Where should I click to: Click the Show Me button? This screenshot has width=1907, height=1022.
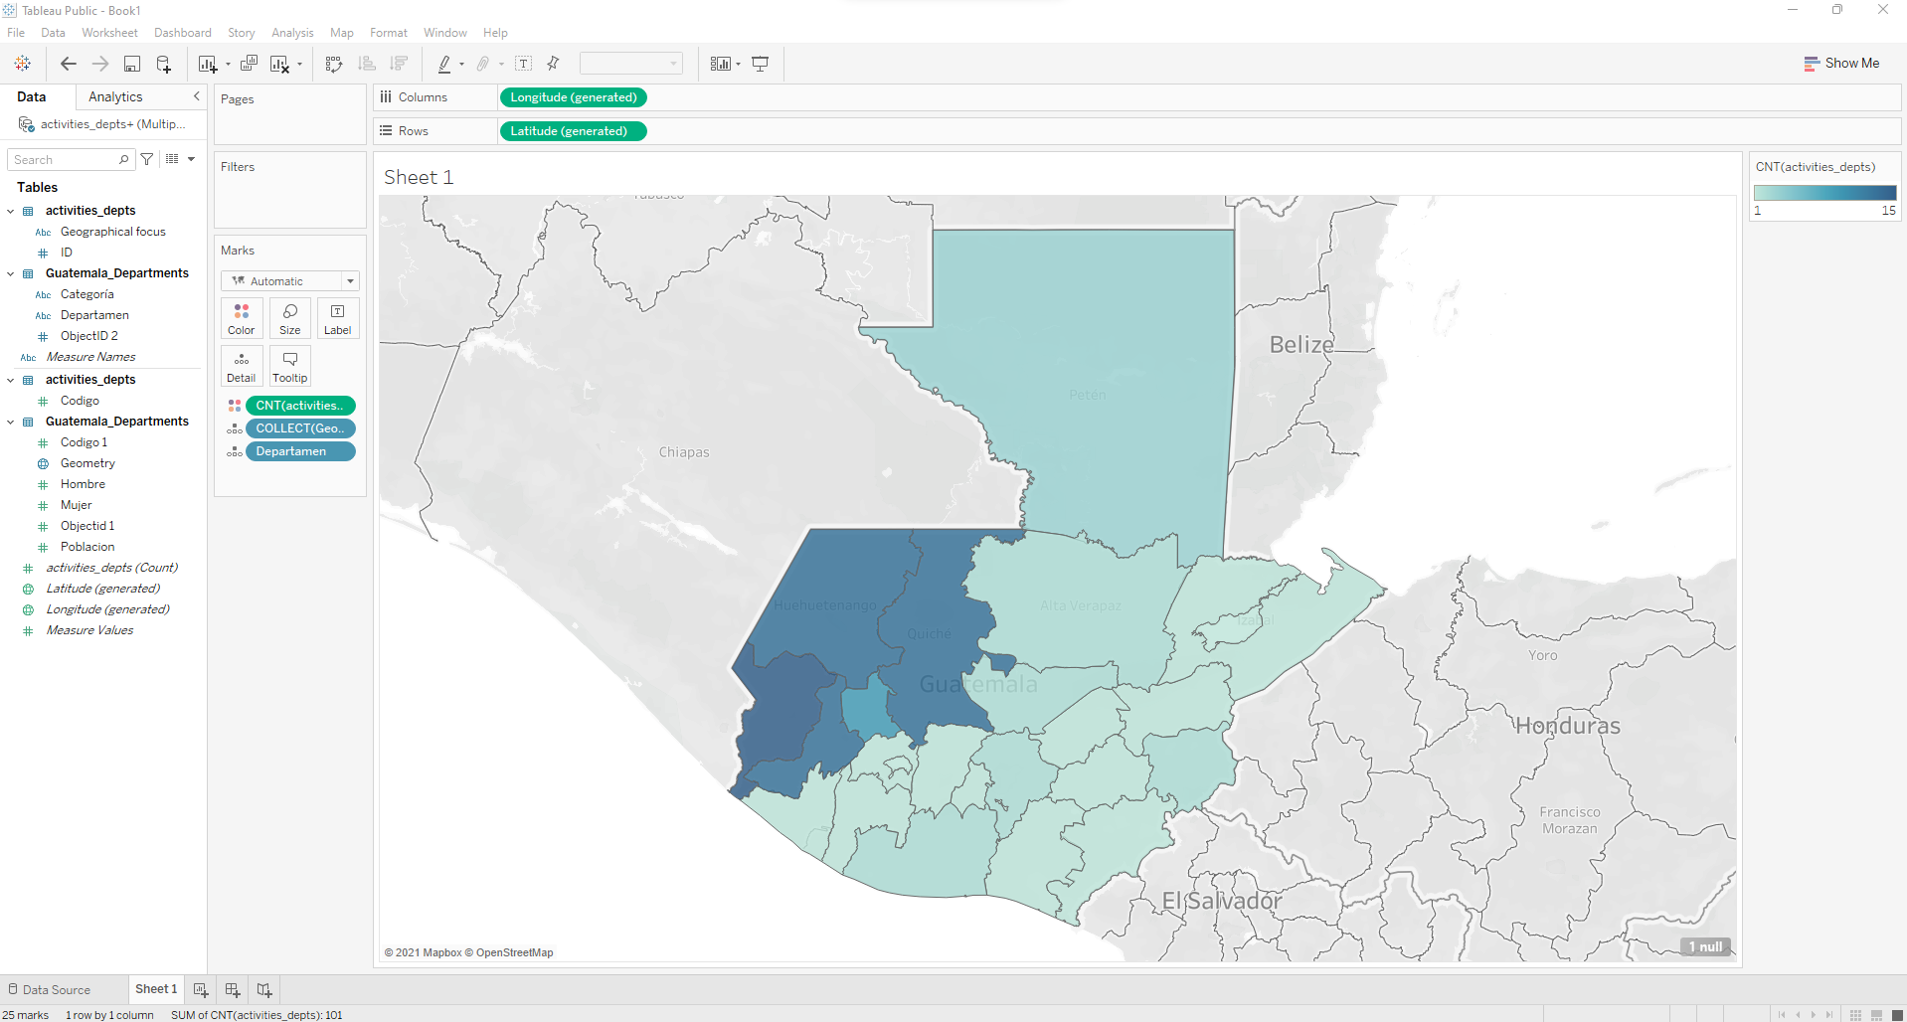[x=1841, y=63]
